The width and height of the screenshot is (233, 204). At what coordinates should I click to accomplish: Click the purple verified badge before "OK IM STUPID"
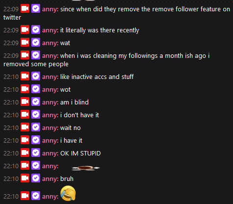pyautogui.click(x=36, y=153)
